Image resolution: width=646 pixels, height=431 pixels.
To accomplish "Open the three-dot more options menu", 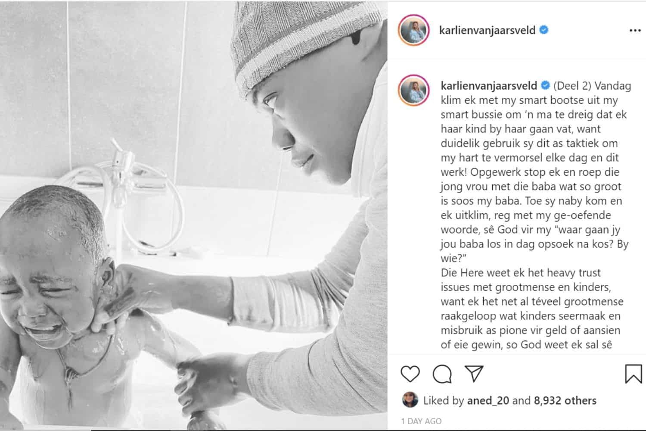I will [635, 31].
